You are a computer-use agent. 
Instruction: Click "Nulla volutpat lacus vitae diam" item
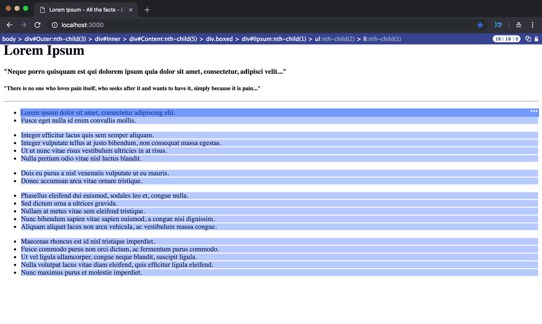[279, 265]
